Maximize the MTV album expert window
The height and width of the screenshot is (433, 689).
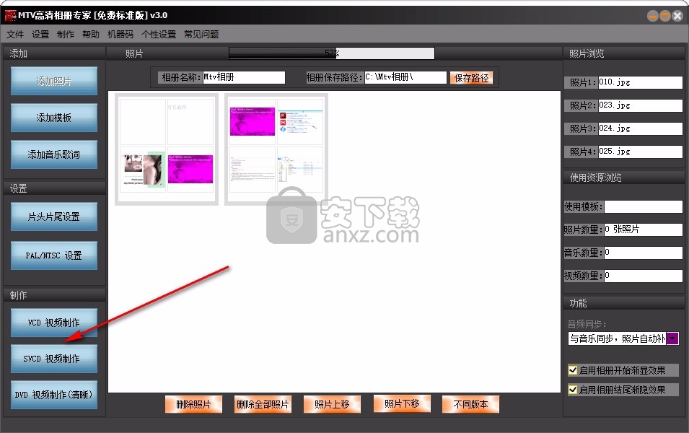coord(665,17)
